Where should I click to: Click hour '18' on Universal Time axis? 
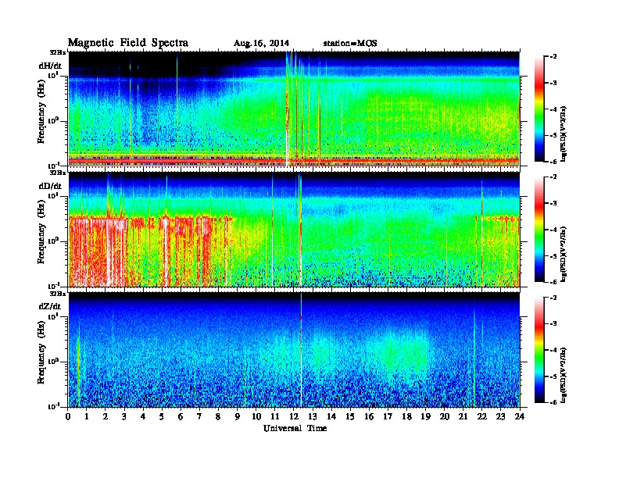406,416
